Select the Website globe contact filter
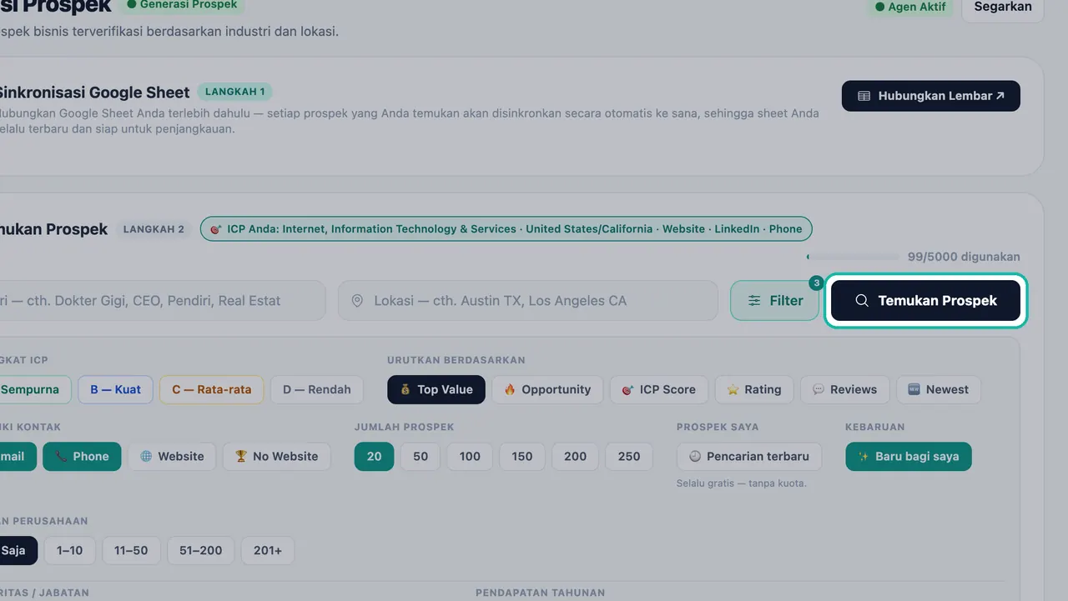This screenshot has width=1068, height=601. (172, 456)
